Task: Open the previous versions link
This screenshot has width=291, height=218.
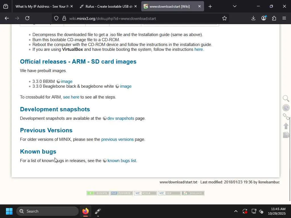Action: 117,139
